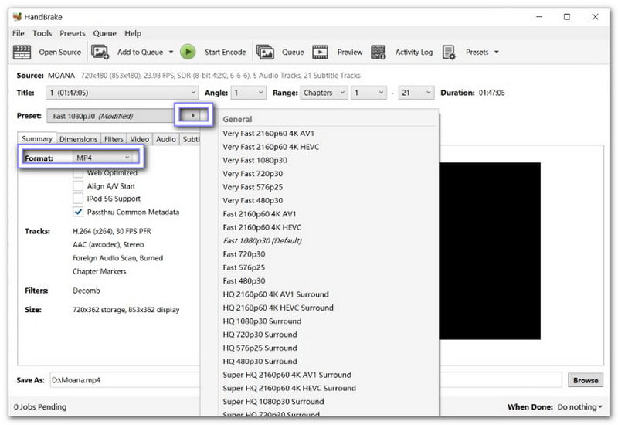Open the Tools menu

[x=42, y=33]
